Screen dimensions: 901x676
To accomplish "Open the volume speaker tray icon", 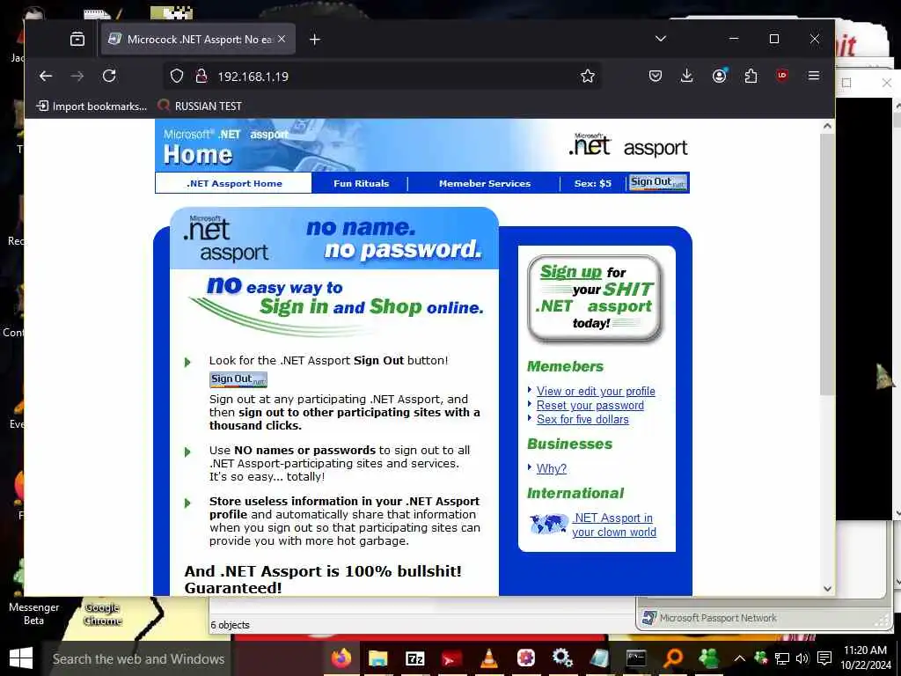I will coord(802,658).
